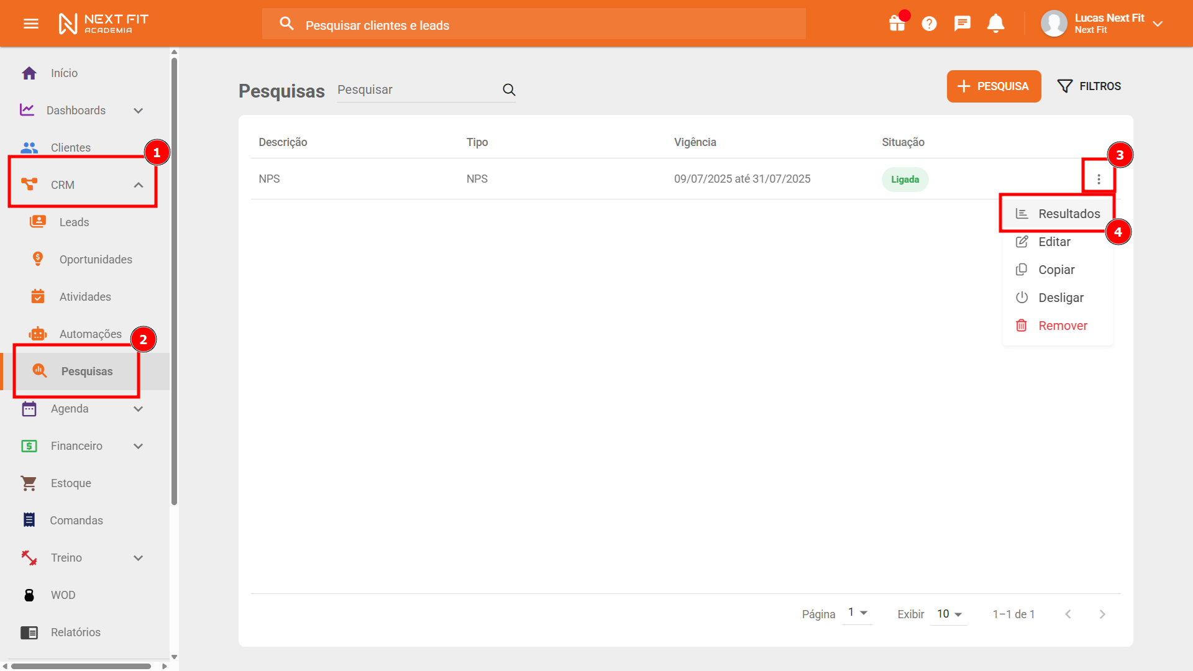Click the Pesquisar clientes e leads field
The image size is (1193, 671).
pos(534,25)
